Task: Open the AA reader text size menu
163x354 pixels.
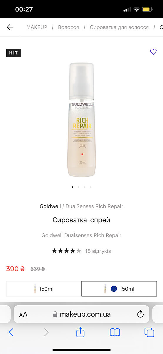Action: (23, 314)
